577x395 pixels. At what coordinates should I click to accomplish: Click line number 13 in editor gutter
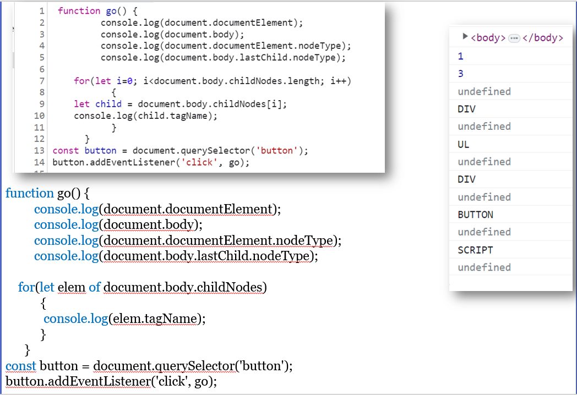[x=39, y=150]
